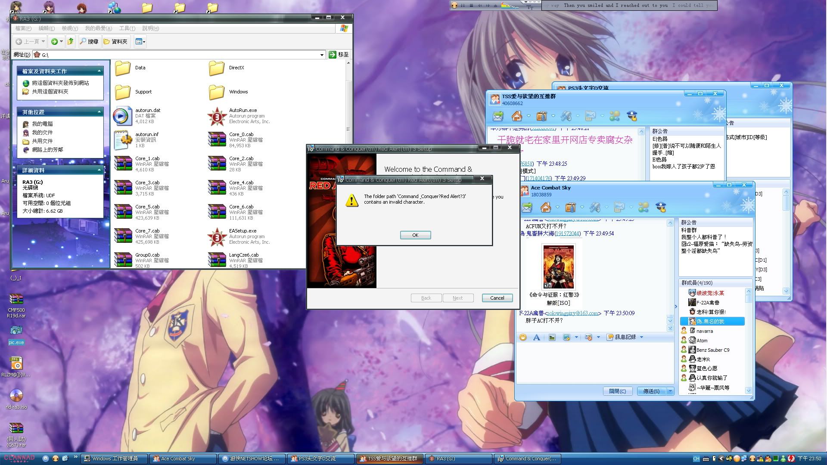The width and height of the screenshot is (827, 465).
Task: Open the dropdown arrow next to 傳送(S) button
Action: pyautogui.click(x=670, y=391)
